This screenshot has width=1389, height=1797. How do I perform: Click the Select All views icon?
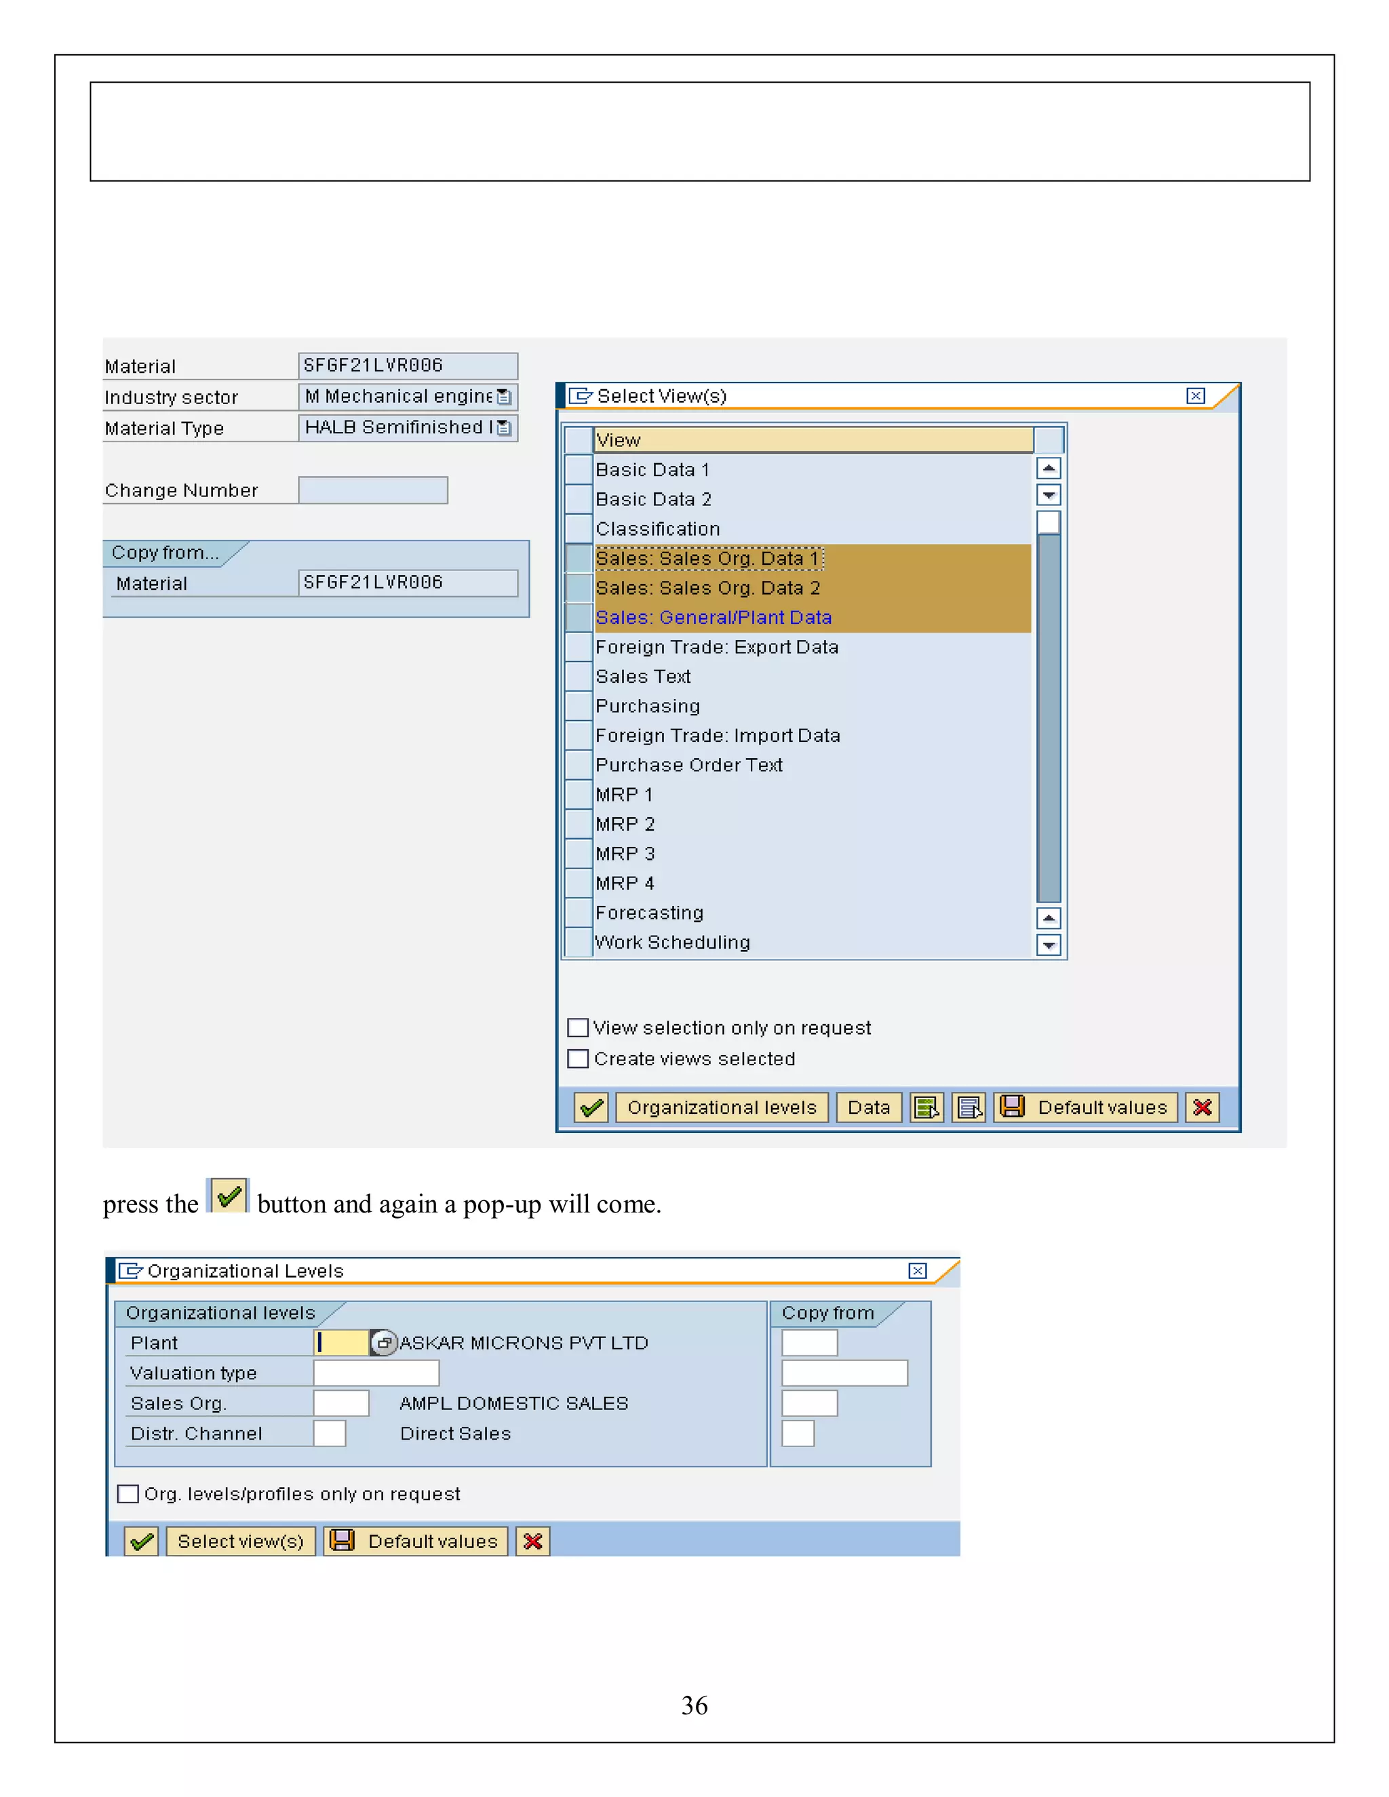click(x=926, y=1107)
